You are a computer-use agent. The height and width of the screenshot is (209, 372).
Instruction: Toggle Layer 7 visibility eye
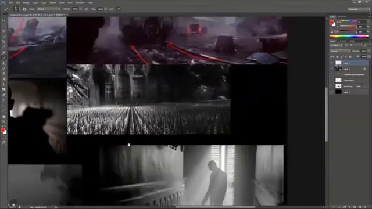pos(332,63)
